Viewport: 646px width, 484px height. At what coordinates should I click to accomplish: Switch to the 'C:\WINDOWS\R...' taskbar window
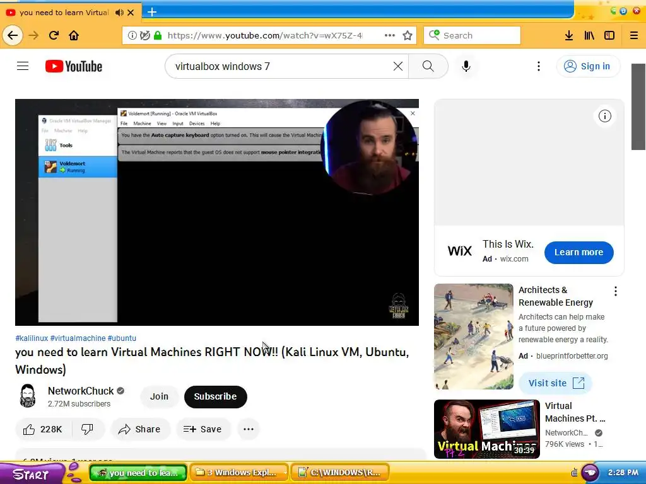coord(340,473)
